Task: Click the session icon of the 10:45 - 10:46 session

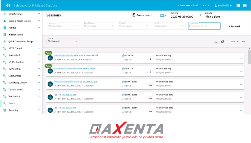Action: [50, 97]
